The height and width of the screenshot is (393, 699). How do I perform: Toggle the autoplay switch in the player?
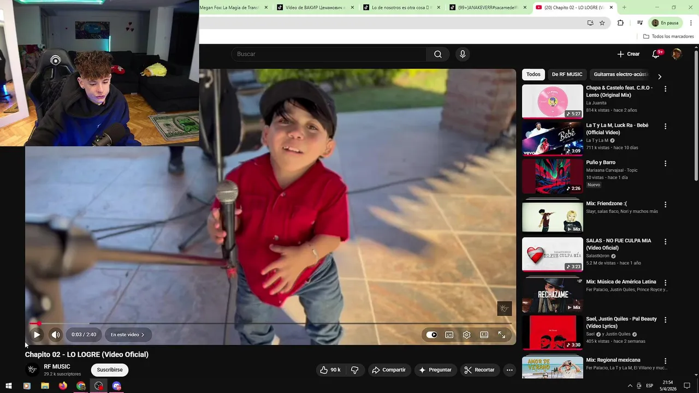431,335
